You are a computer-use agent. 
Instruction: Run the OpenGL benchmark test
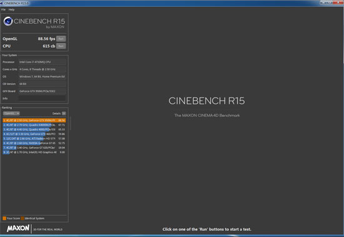click(x=61, y=39)
